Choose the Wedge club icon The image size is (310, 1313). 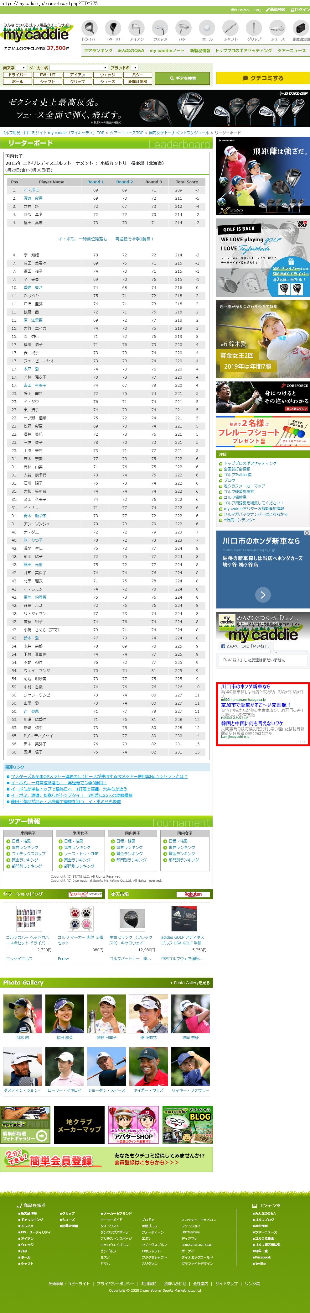pyautogui.click(x=160, y=29)
